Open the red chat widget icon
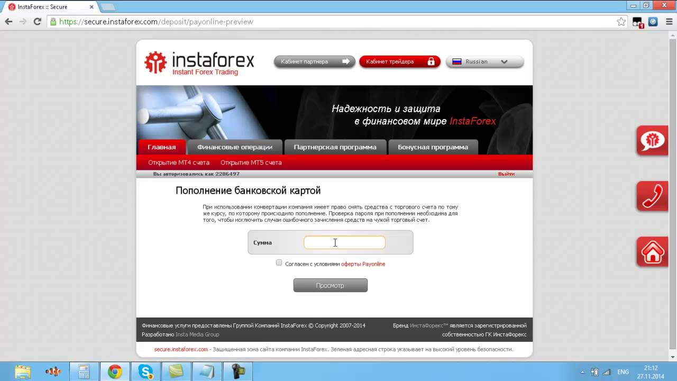 coord(652,140)
